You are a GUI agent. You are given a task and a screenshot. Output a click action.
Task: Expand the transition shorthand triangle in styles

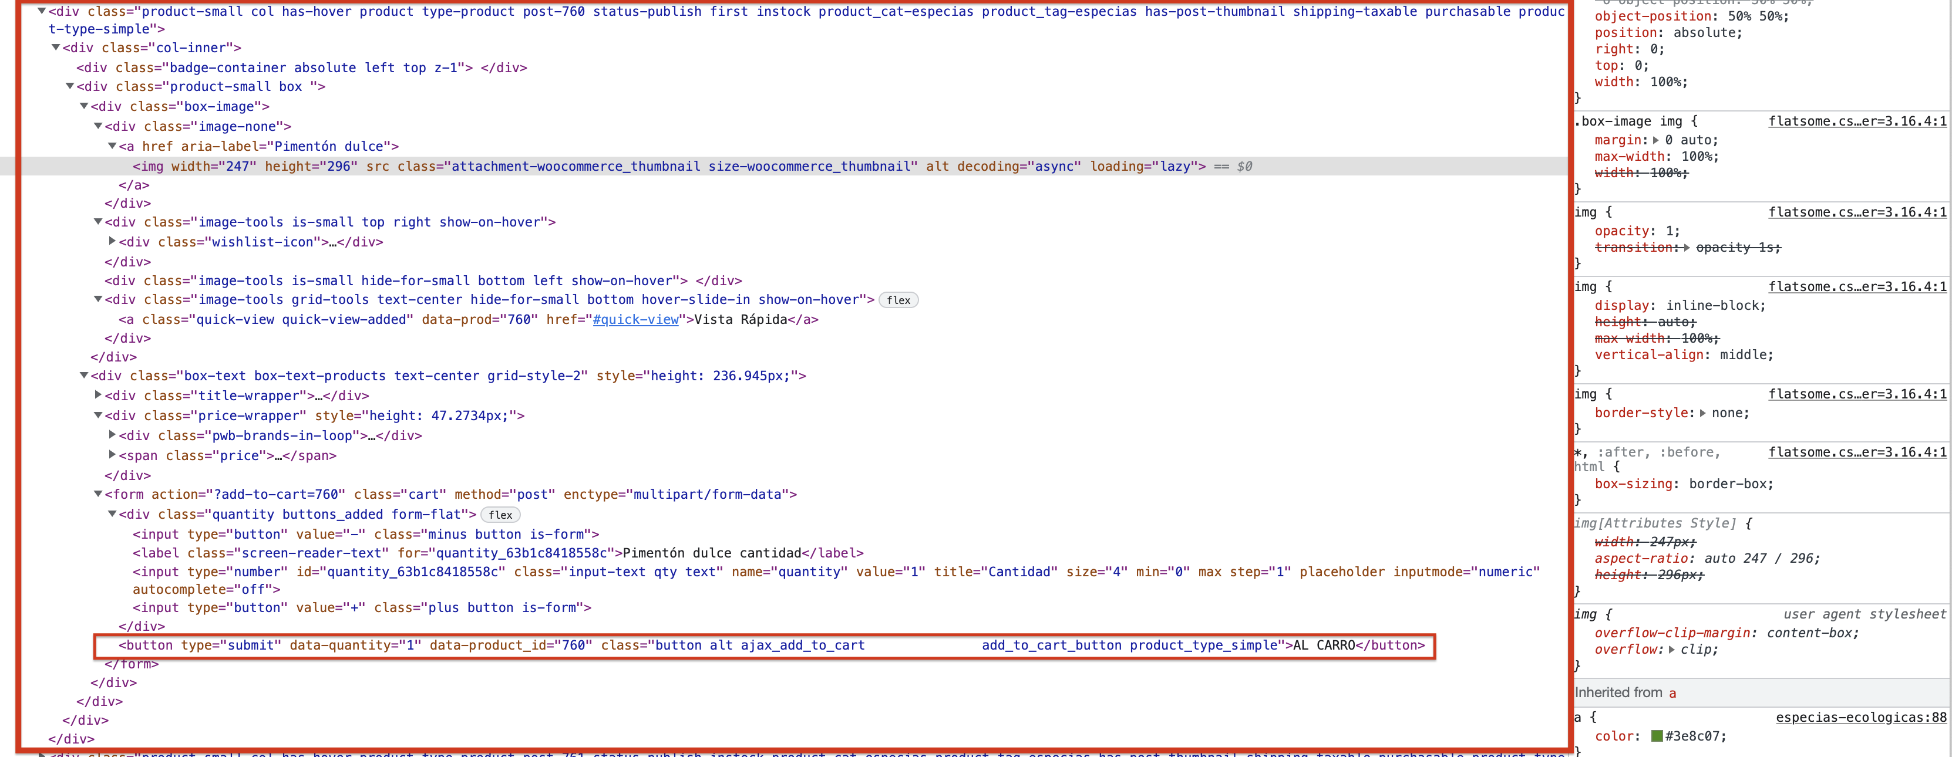click(x=1685, y=248)
